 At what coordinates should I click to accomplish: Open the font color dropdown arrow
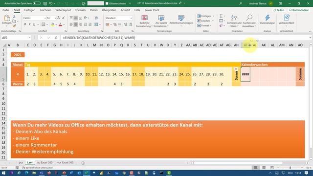click(64, 24)
